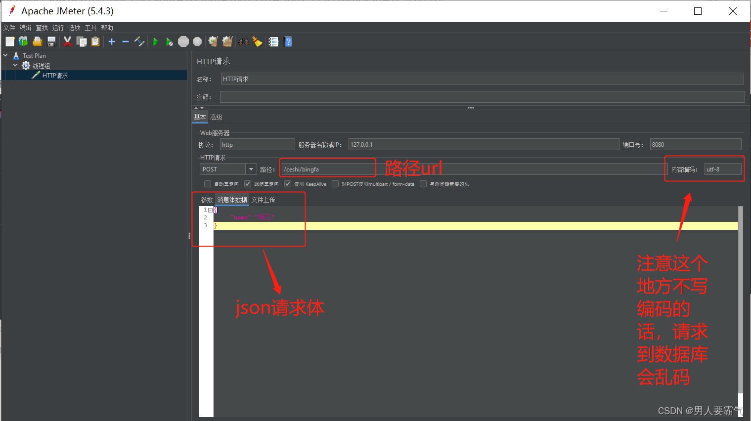
Task: Click the Help question mark icon
Action: pos(288,42)
